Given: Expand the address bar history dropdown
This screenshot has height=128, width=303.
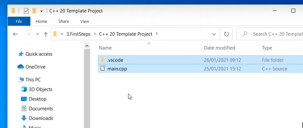Looking at the screenshot, I should pyautogui.click(x=214, y=34).
